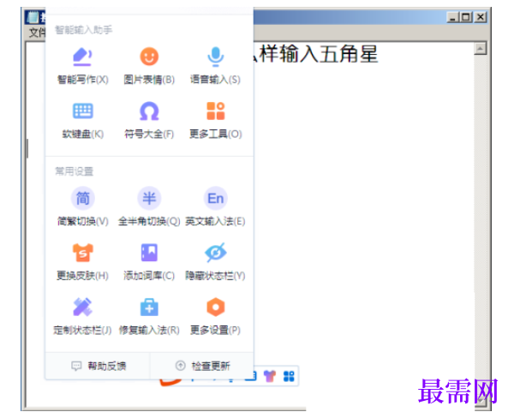
Task: Toggle 简繁切换(V) simplified/traditional
Action: [82, 207]
